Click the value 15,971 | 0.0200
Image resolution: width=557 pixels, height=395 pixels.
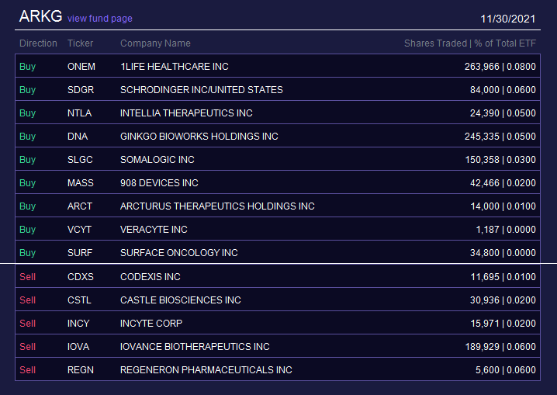503,324
